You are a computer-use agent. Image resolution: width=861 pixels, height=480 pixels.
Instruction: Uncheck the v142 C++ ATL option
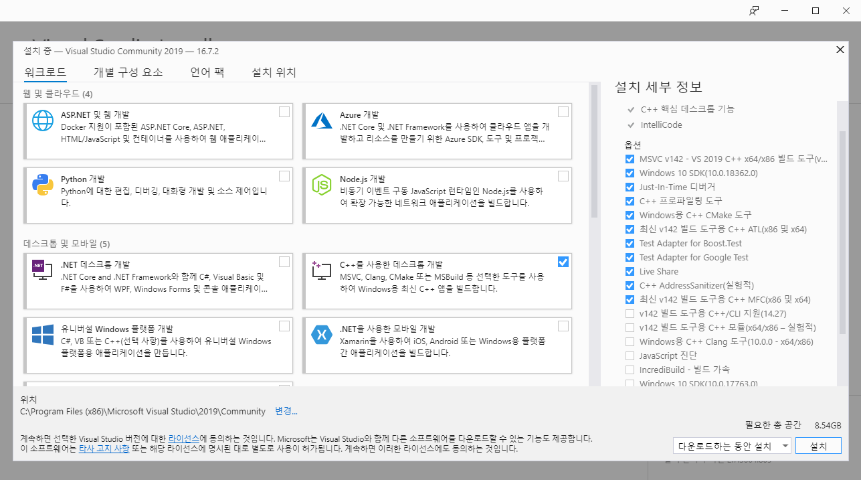(x=630, y=230)
